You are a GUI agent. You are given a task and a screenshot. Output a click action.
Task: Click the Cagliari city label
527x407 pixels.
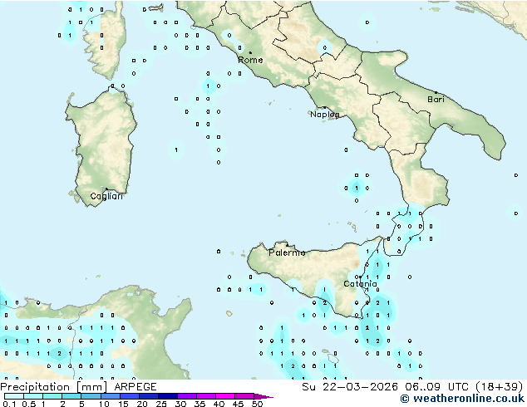click(106, 196)
